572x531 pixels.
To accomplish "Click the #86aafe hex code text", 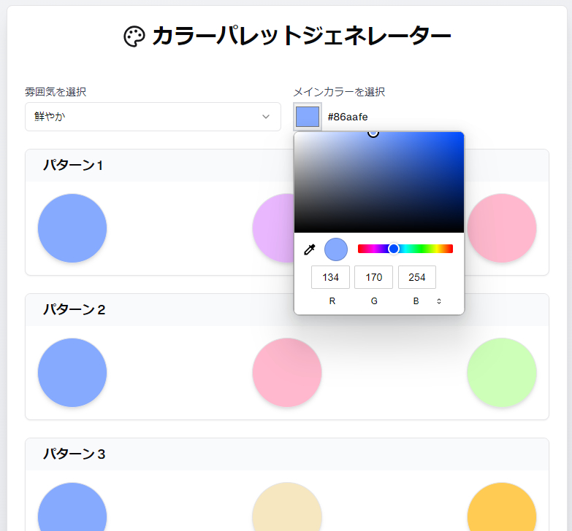I will [348, 117].
